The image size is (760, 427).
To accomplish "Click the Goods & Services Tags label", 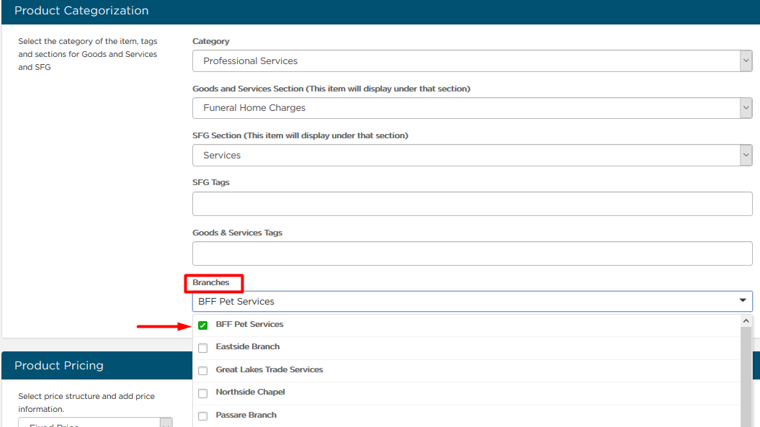I will (x=237, y=233).
